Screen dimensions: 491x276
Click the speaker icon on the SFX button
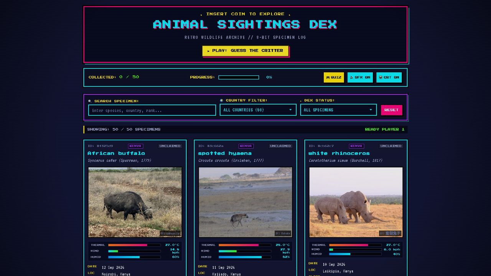click(x=351, y=77)
